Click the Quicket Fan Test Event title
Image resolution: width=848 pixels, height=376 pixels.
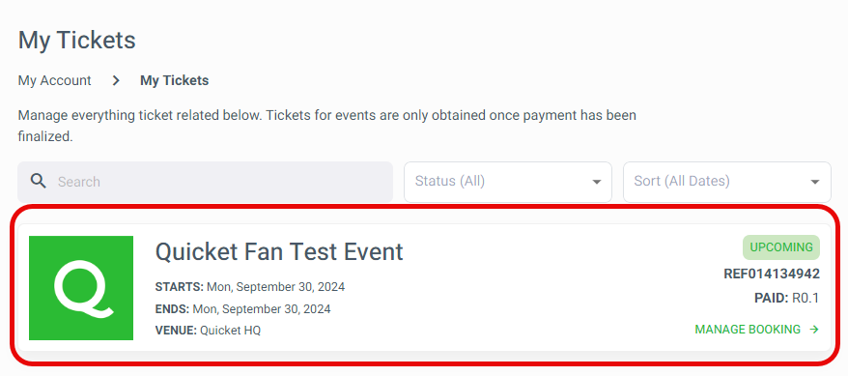279,251
